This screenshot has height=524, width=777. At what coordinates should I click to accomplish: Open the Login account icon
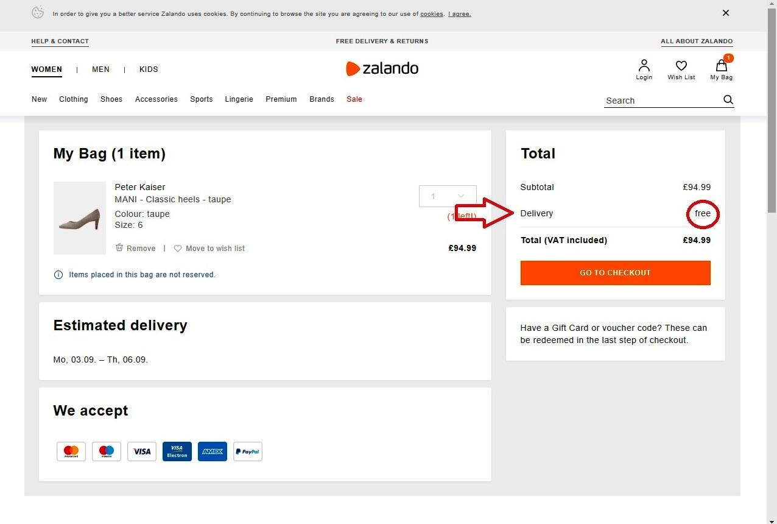pyautogui.click(x=644, y=69)
